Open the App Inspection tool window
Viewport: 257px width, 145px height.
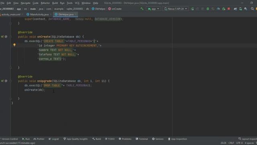pos(177,139)
